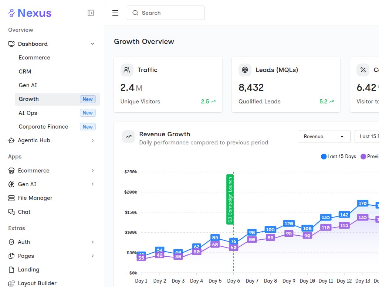
Task: Expand the Apps Gen AI submenu chevron
Action: (92, 184)
